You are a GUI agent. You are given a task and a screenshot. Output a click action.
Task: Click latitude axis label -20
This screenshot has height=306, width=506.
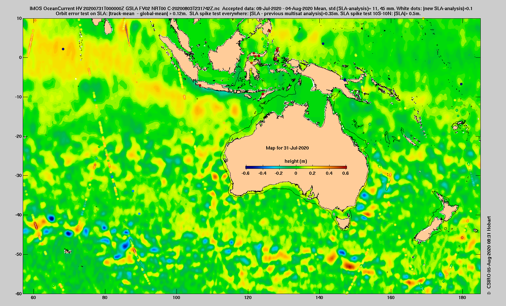coord(18,136)
